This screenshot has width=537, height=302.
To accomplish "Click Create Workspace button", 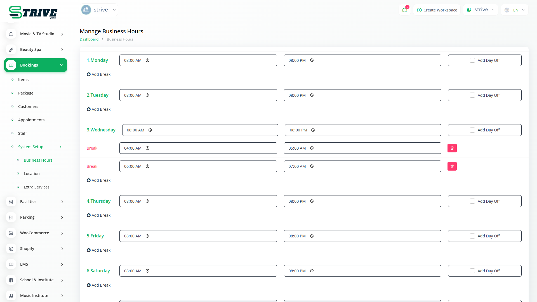I will [x=437, y=10].
